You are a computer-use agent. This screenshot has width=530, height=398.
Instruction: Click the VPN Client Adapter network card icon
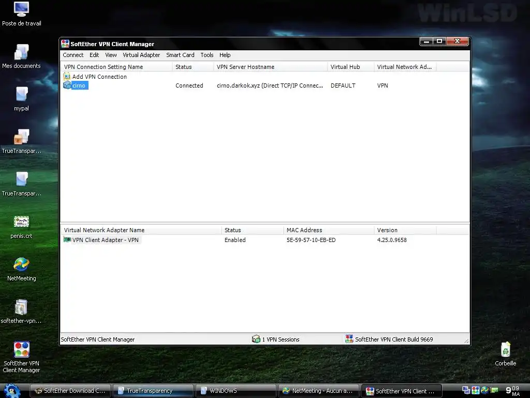(x=67, y=239)
